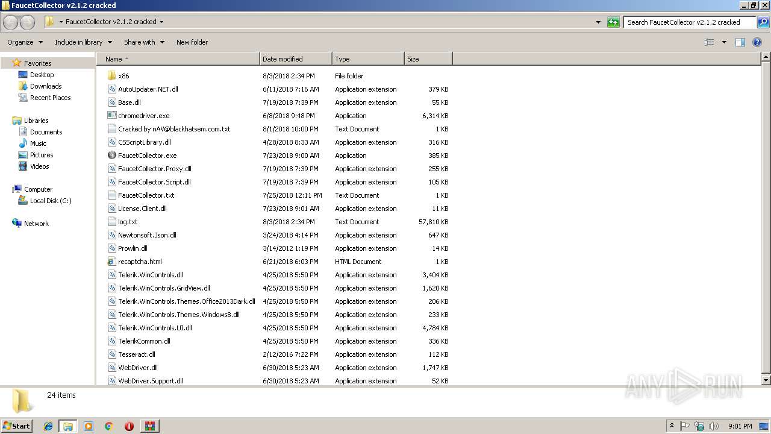The image size is (771, 434).
Task: Click the Action Center flag icon
Action: click(x=685, y=426)
